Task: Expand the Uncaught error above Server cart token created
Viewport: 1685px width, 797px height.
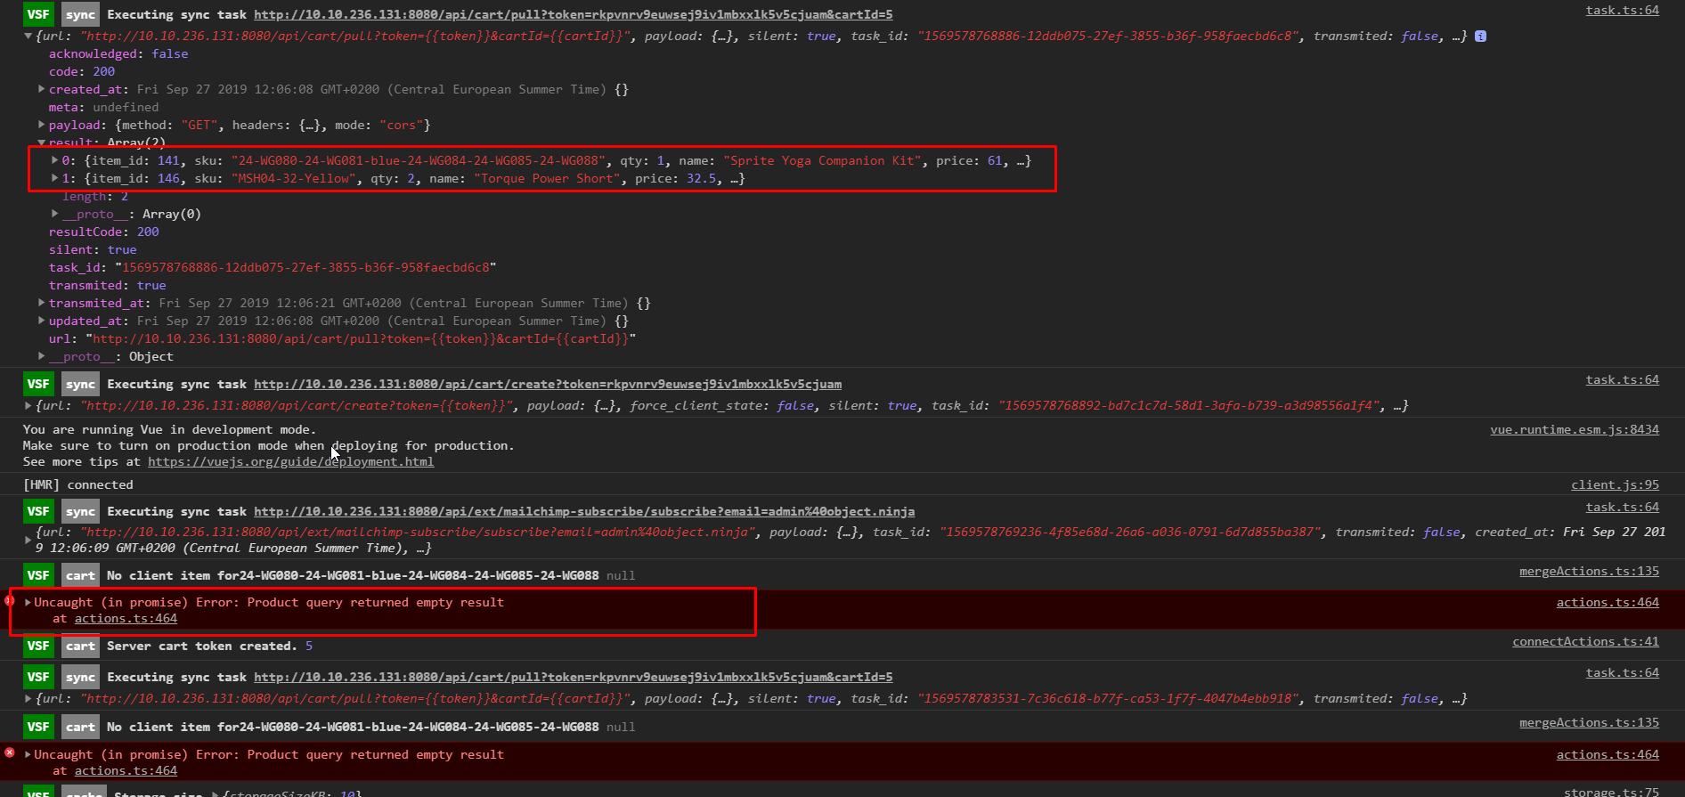Action: 28,602
